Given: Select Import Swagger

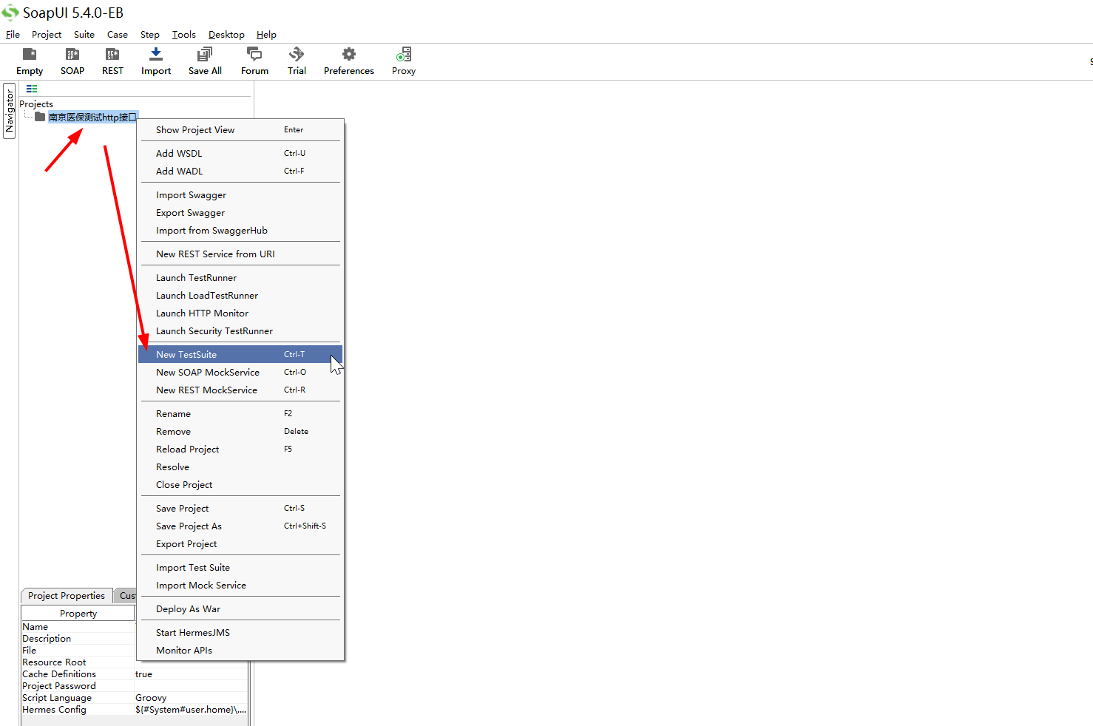Looking at the screenshot, I should [x=240, y=194].
